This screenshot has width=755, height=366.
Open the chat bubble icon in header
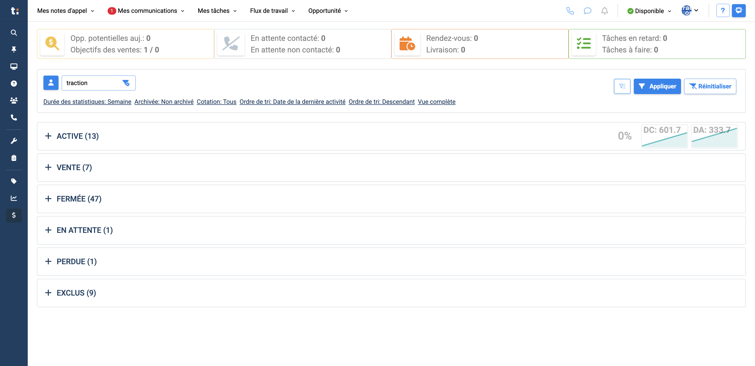point(587,11)
